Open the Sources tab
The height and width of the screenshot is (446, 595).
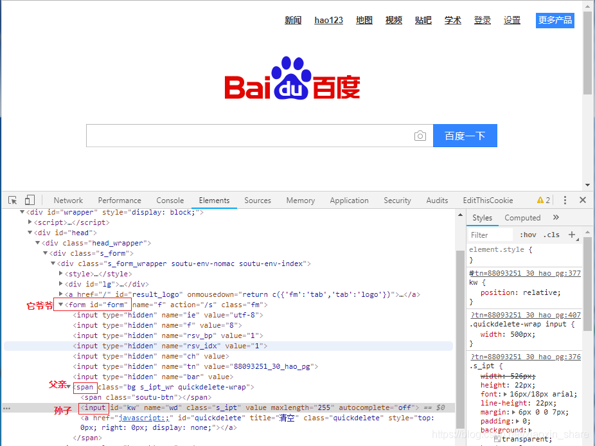coord(258,201)
